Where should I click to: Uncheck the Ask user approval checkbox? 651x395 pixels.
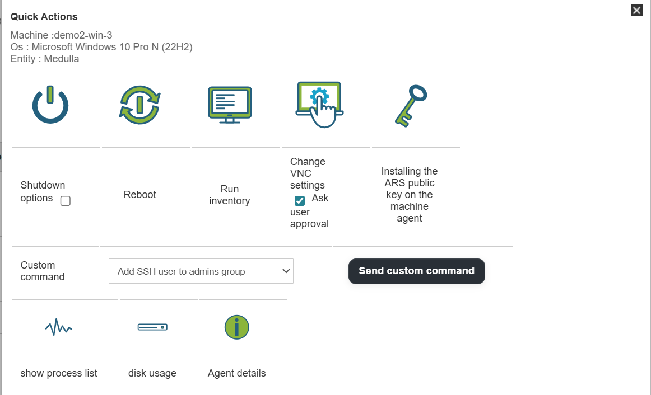(x=300, y=201)
